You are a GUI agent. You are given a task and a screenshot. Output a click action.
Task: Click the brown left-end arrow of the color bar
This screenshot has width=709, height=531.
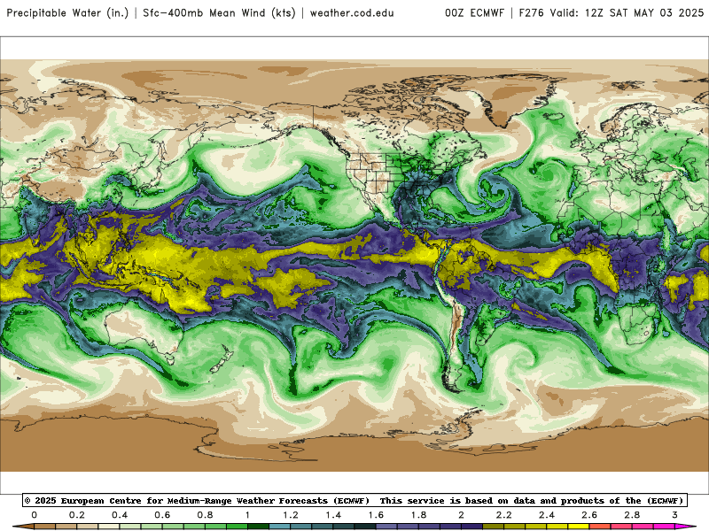tap(23, 527)
